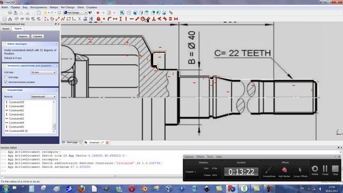
Task: Click Delete in the recorder window
Action: tap(315, 170)
